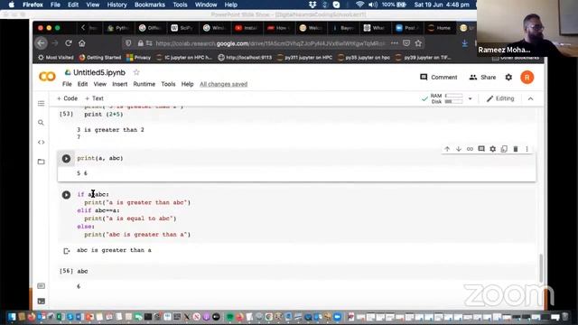578x325 pixels.
Task: Click the volume icon in menu bar
Action: click(x=373, y=5)
